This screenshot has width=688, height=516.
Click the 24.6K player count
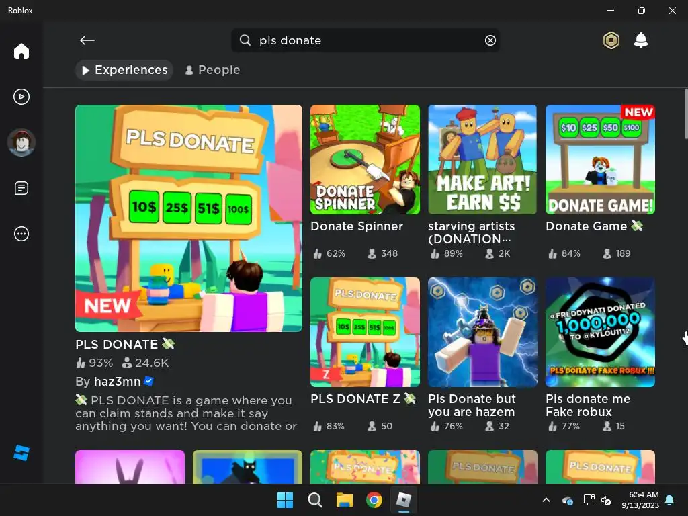click(x=145, y=363)
